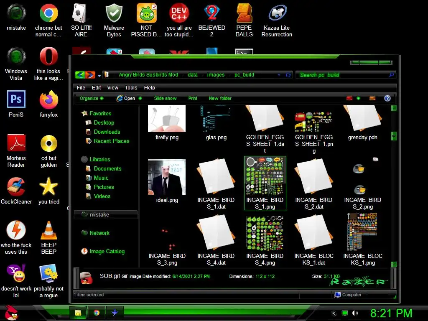Open the 'Open' dropdown arrow in toolbar
The image size is (428, 321).
coord(140,98)
